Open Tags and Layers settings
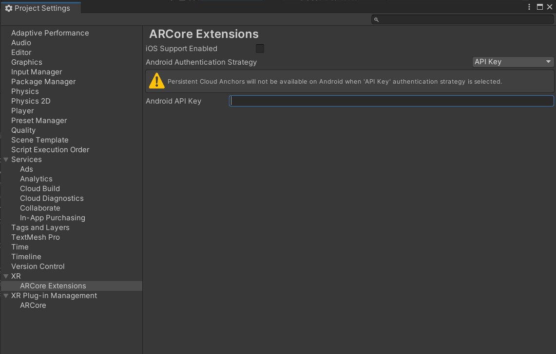 coord(40,228)
